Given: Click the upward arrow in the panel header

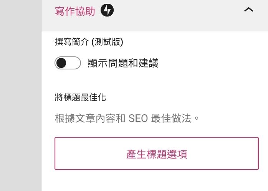Looking at the screenshot, I should pos(248,10).
